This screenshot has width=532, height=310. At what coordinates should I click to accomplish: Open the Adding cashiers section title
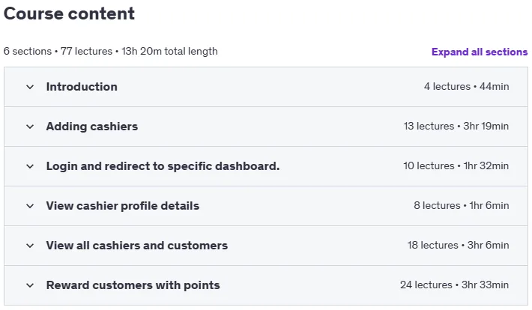(x=92, y=127)
